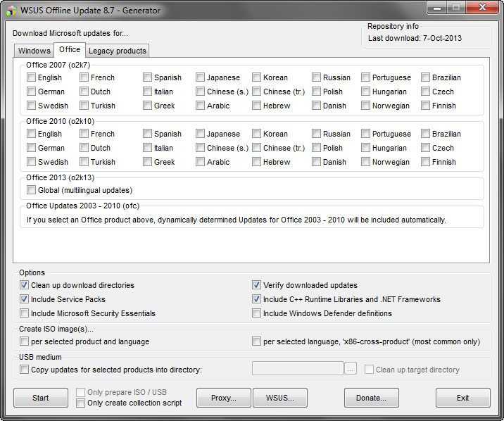Tick Chinese (tr.) in Office 2007
The width and height of the screenshot is (504, 421).
pos(256,92)
